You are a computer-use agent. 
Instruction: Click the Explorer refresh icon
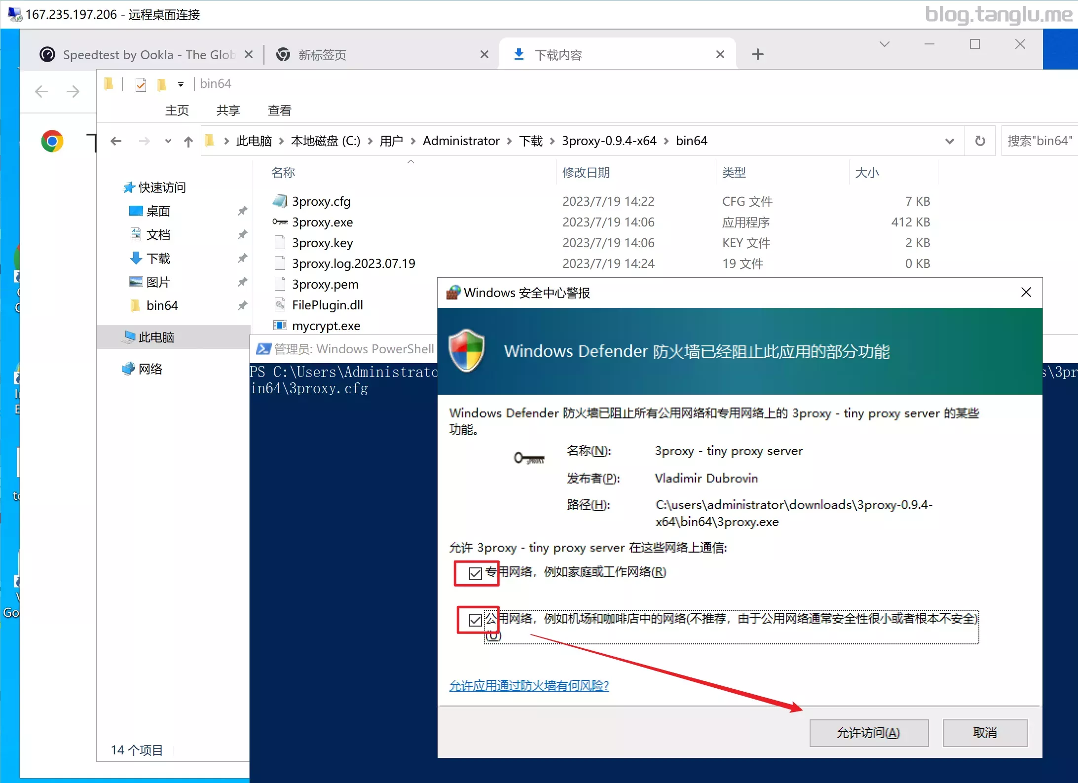coord(980,141)
